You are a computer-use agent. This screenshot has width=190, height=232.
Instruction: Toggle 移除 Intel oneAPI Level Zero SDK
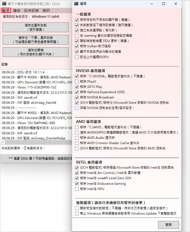pos(77,178)
